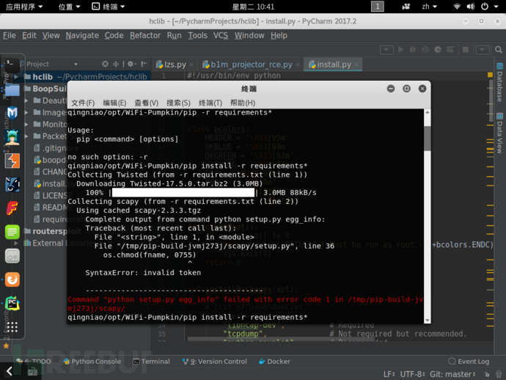The image size is (506, 380).
Task: Click the power icon in top bar
Action: point(485,7)
